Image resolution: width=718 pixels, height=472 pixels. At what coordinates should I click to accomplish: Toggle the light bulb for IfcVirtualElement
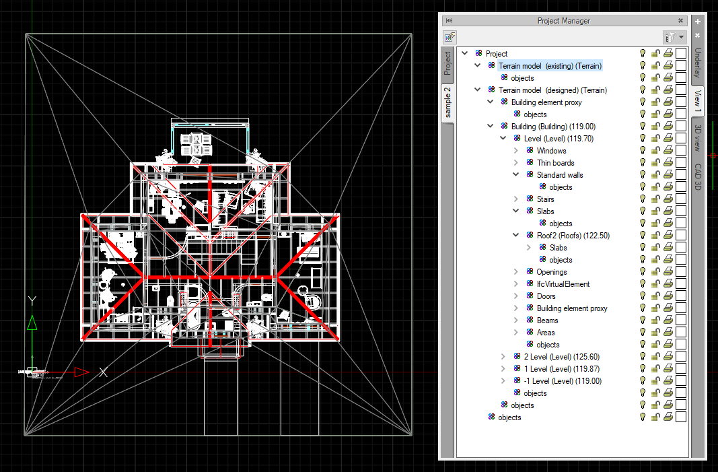coord(643,283)
